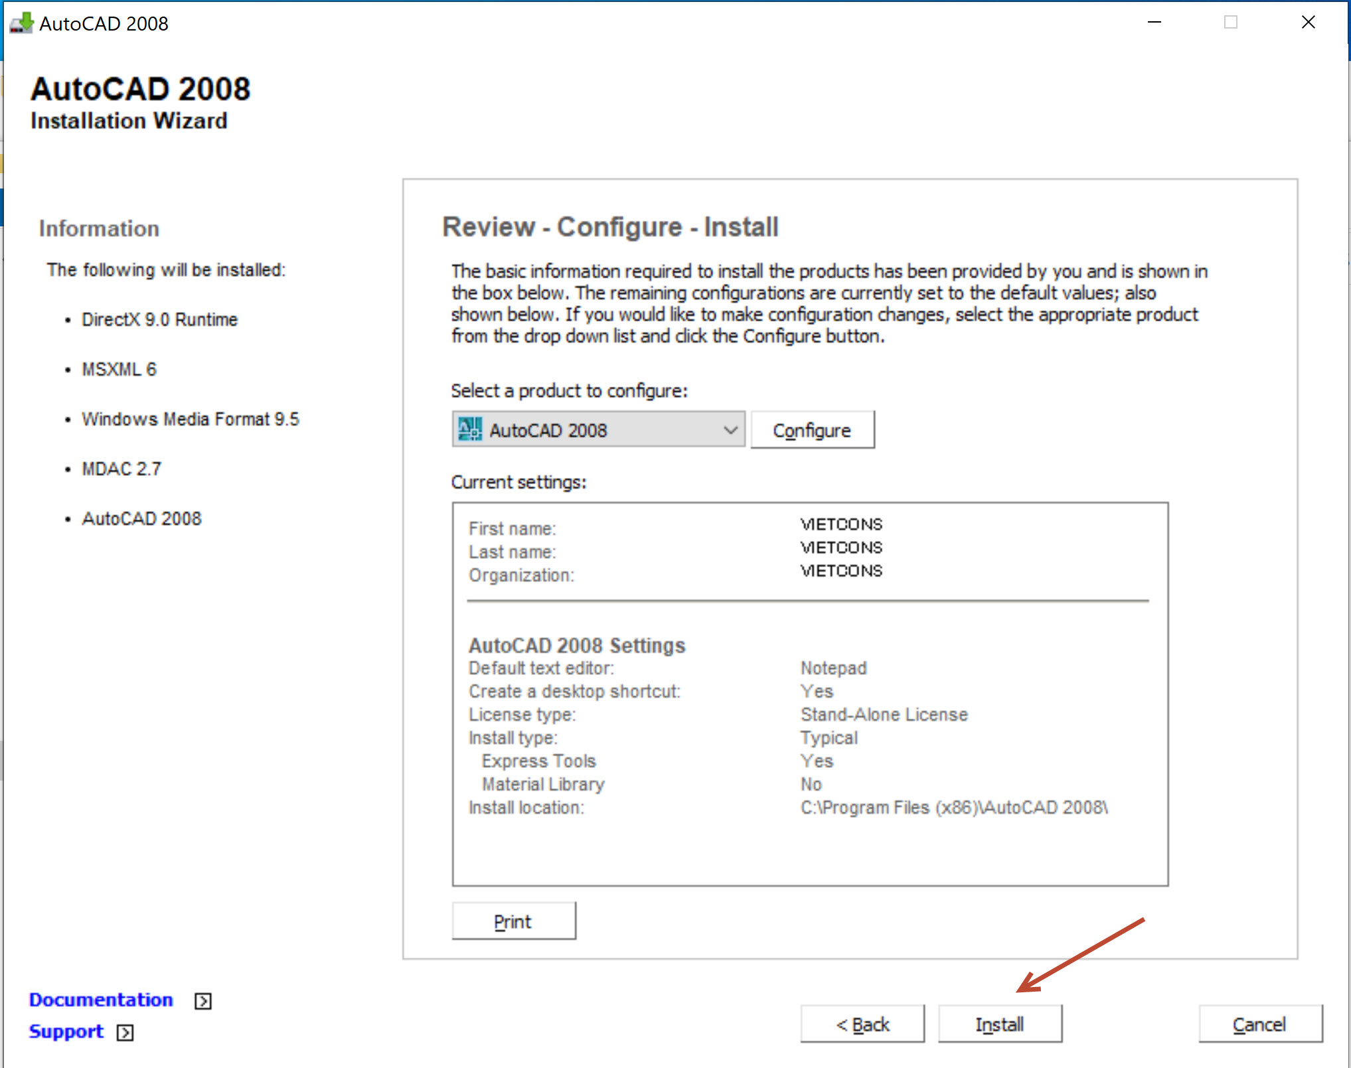Open the Documentation link
Screen dimensions: 1351x1068
100,1000
